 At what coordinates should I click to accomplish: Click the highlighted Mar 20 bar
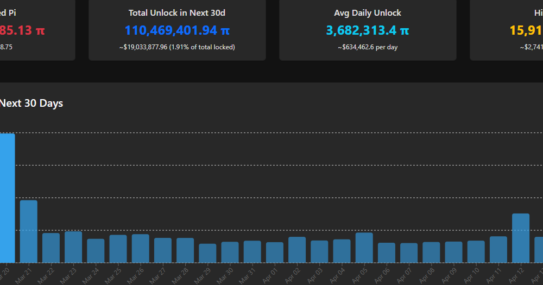7,198
